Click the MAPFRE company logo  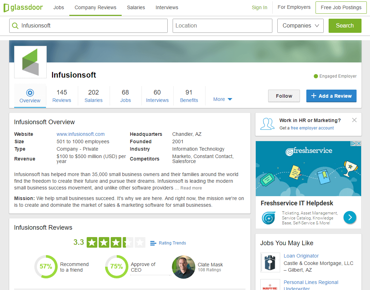click(270, 285)
